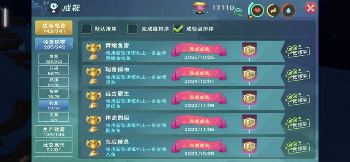Open the 成就总览 overview tab
The image size is (350, 162).
(54, 28)
